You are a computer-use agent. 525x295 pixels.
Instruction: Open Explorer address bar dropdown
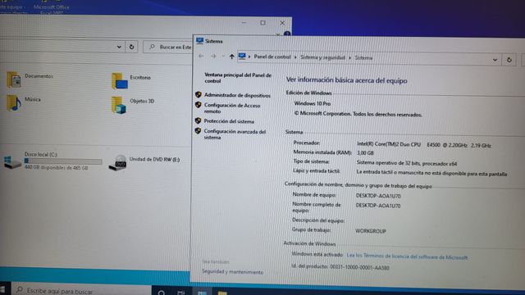tap(119, 47)
